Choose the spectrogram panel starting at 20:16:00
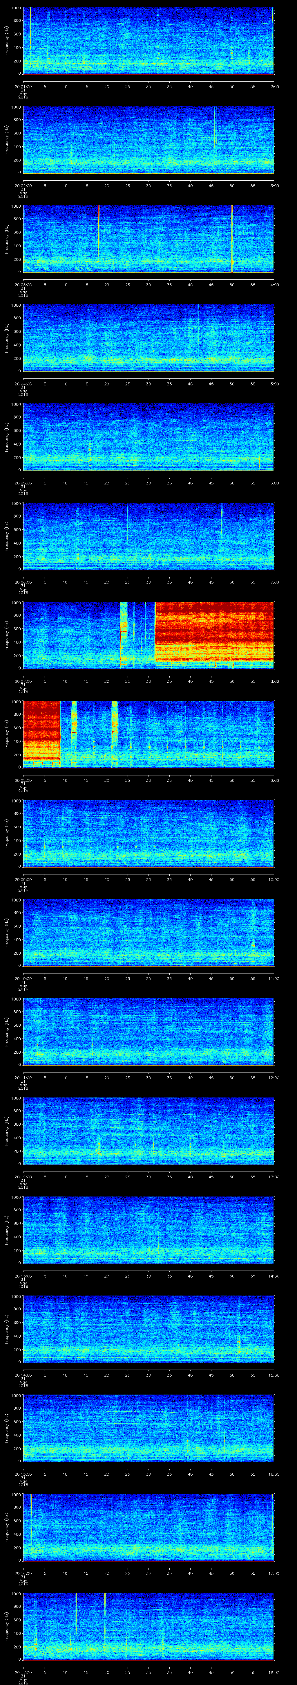 pyautogui.click(x=149, y=1527)
